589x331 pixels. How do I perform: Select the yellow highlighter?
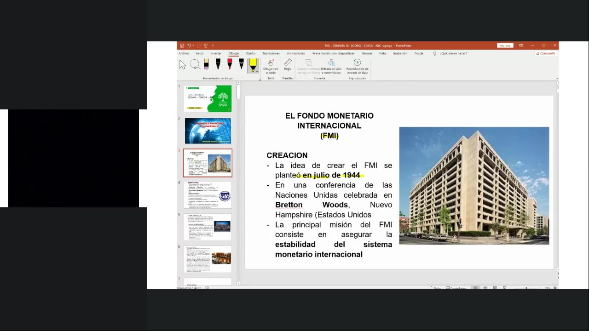pos(253,64)
